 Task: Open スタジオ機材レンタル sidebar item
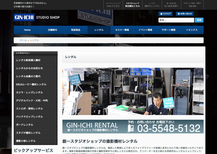(36, 133)
